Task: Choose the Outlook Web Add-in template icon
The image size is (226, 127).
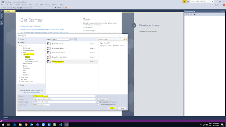Action: (49, 53)
